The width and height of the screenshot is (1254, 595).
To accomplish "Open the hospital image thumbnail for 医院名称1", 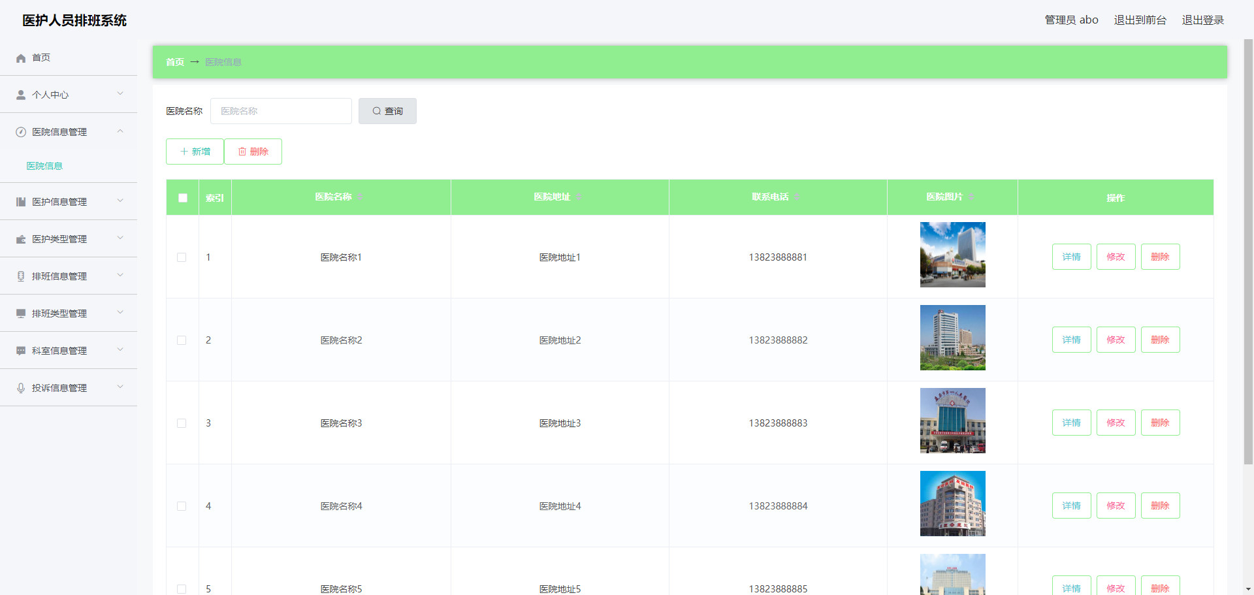I will [x=952, y=255].
